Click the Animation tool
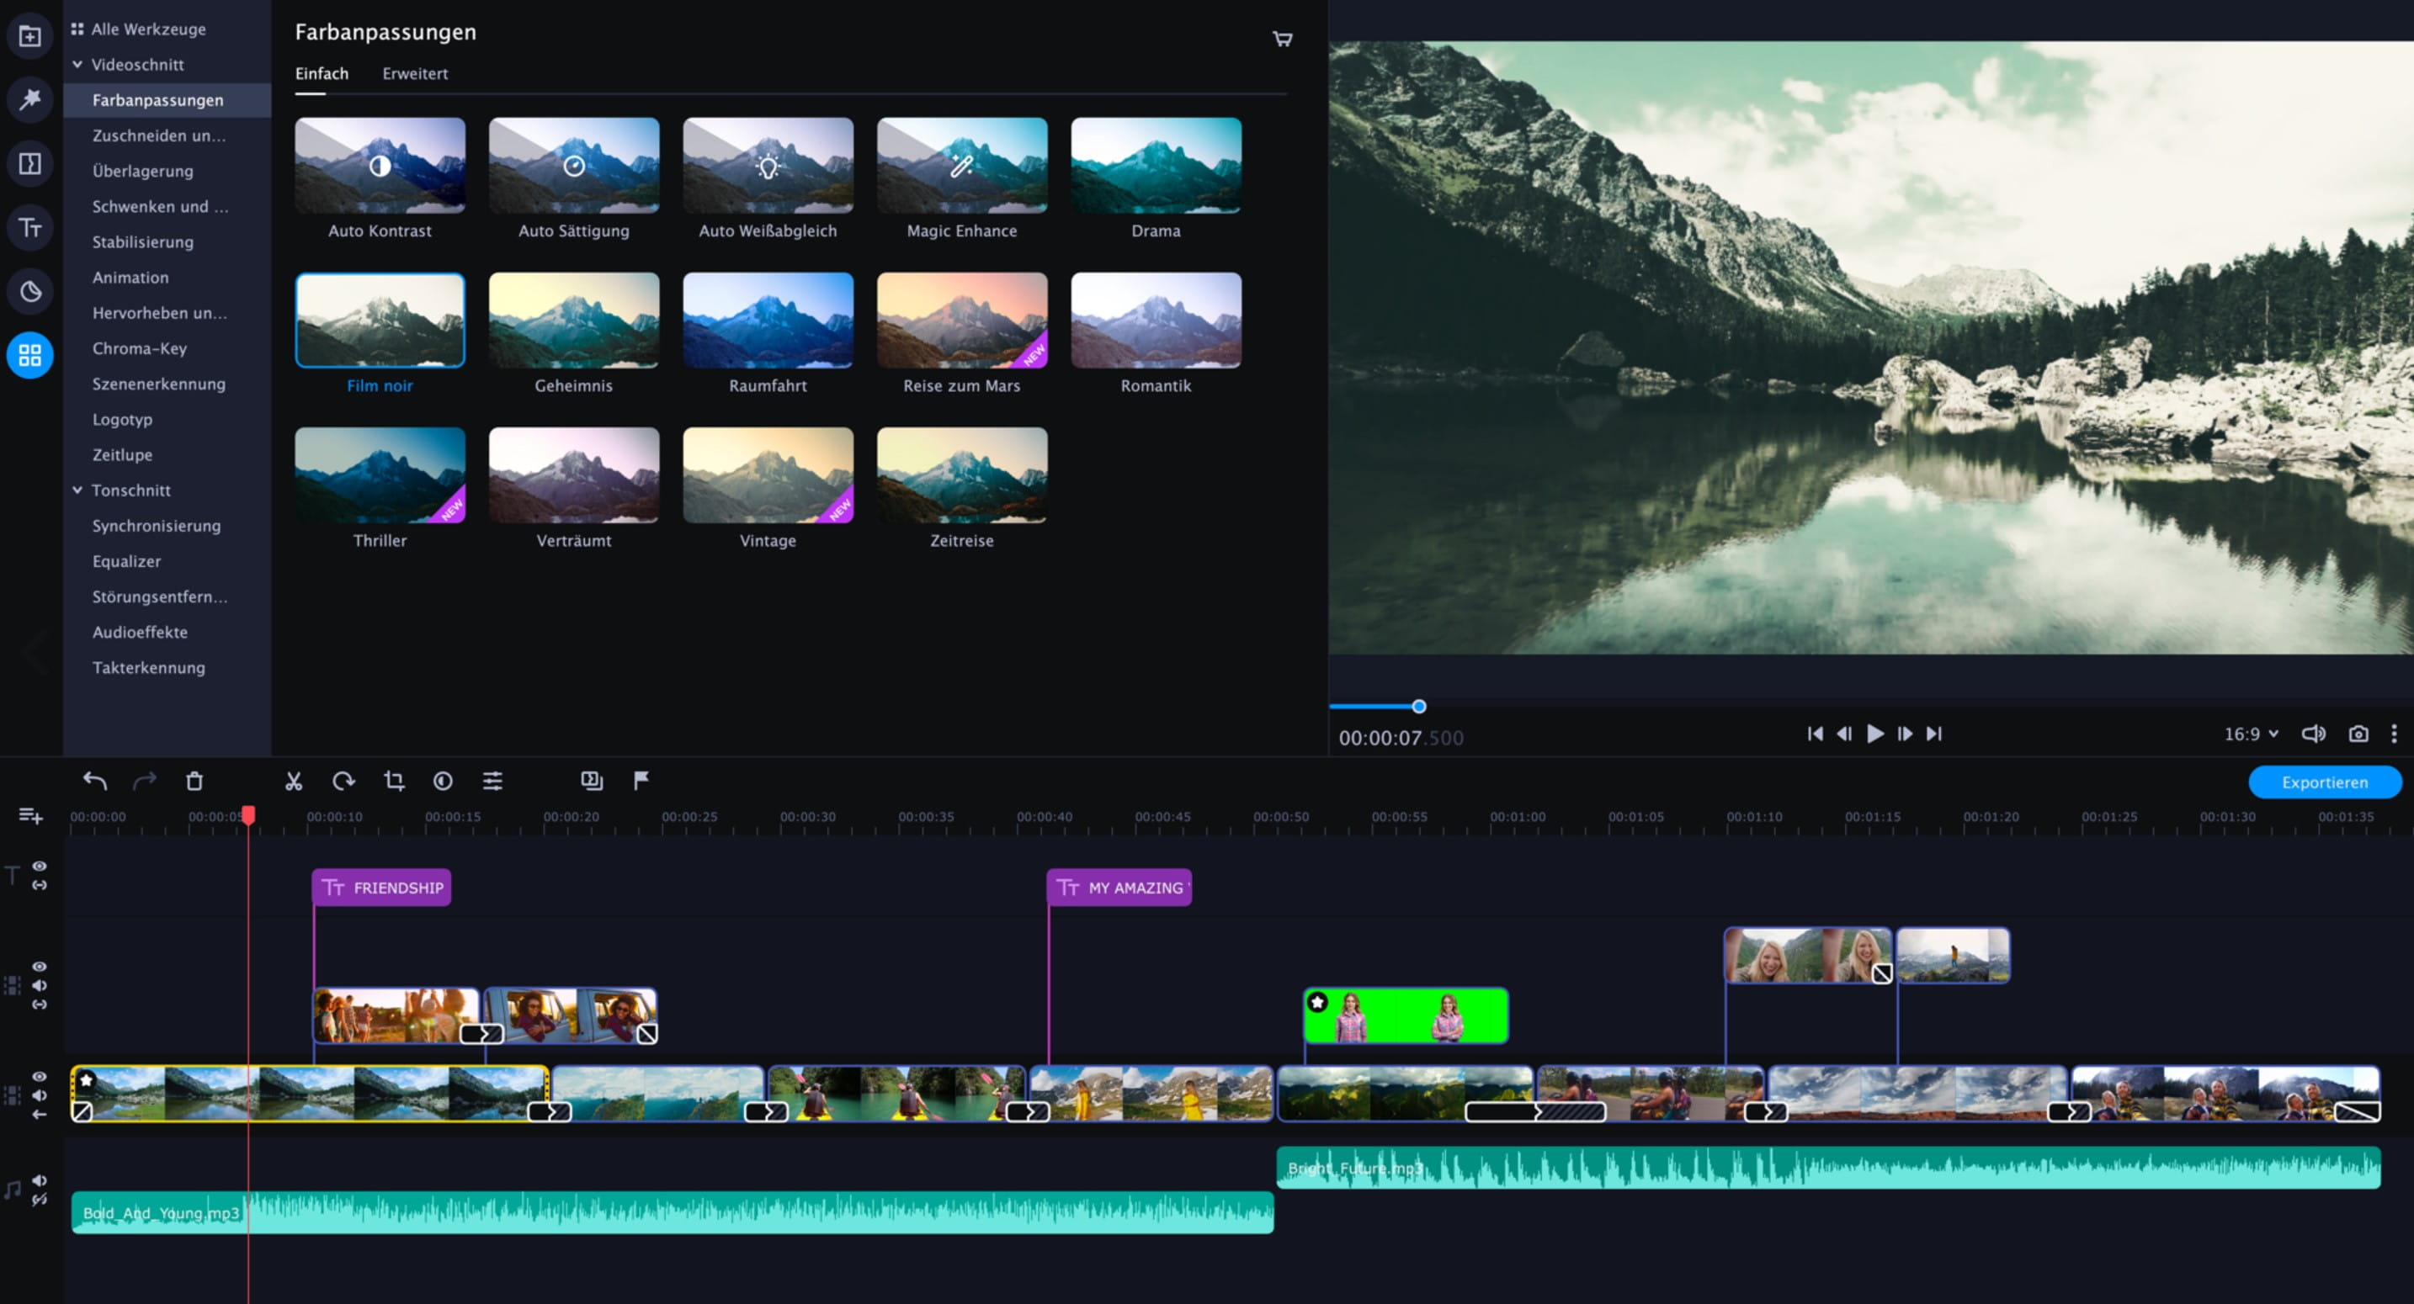2414x1304 pixels. point(130,276)
